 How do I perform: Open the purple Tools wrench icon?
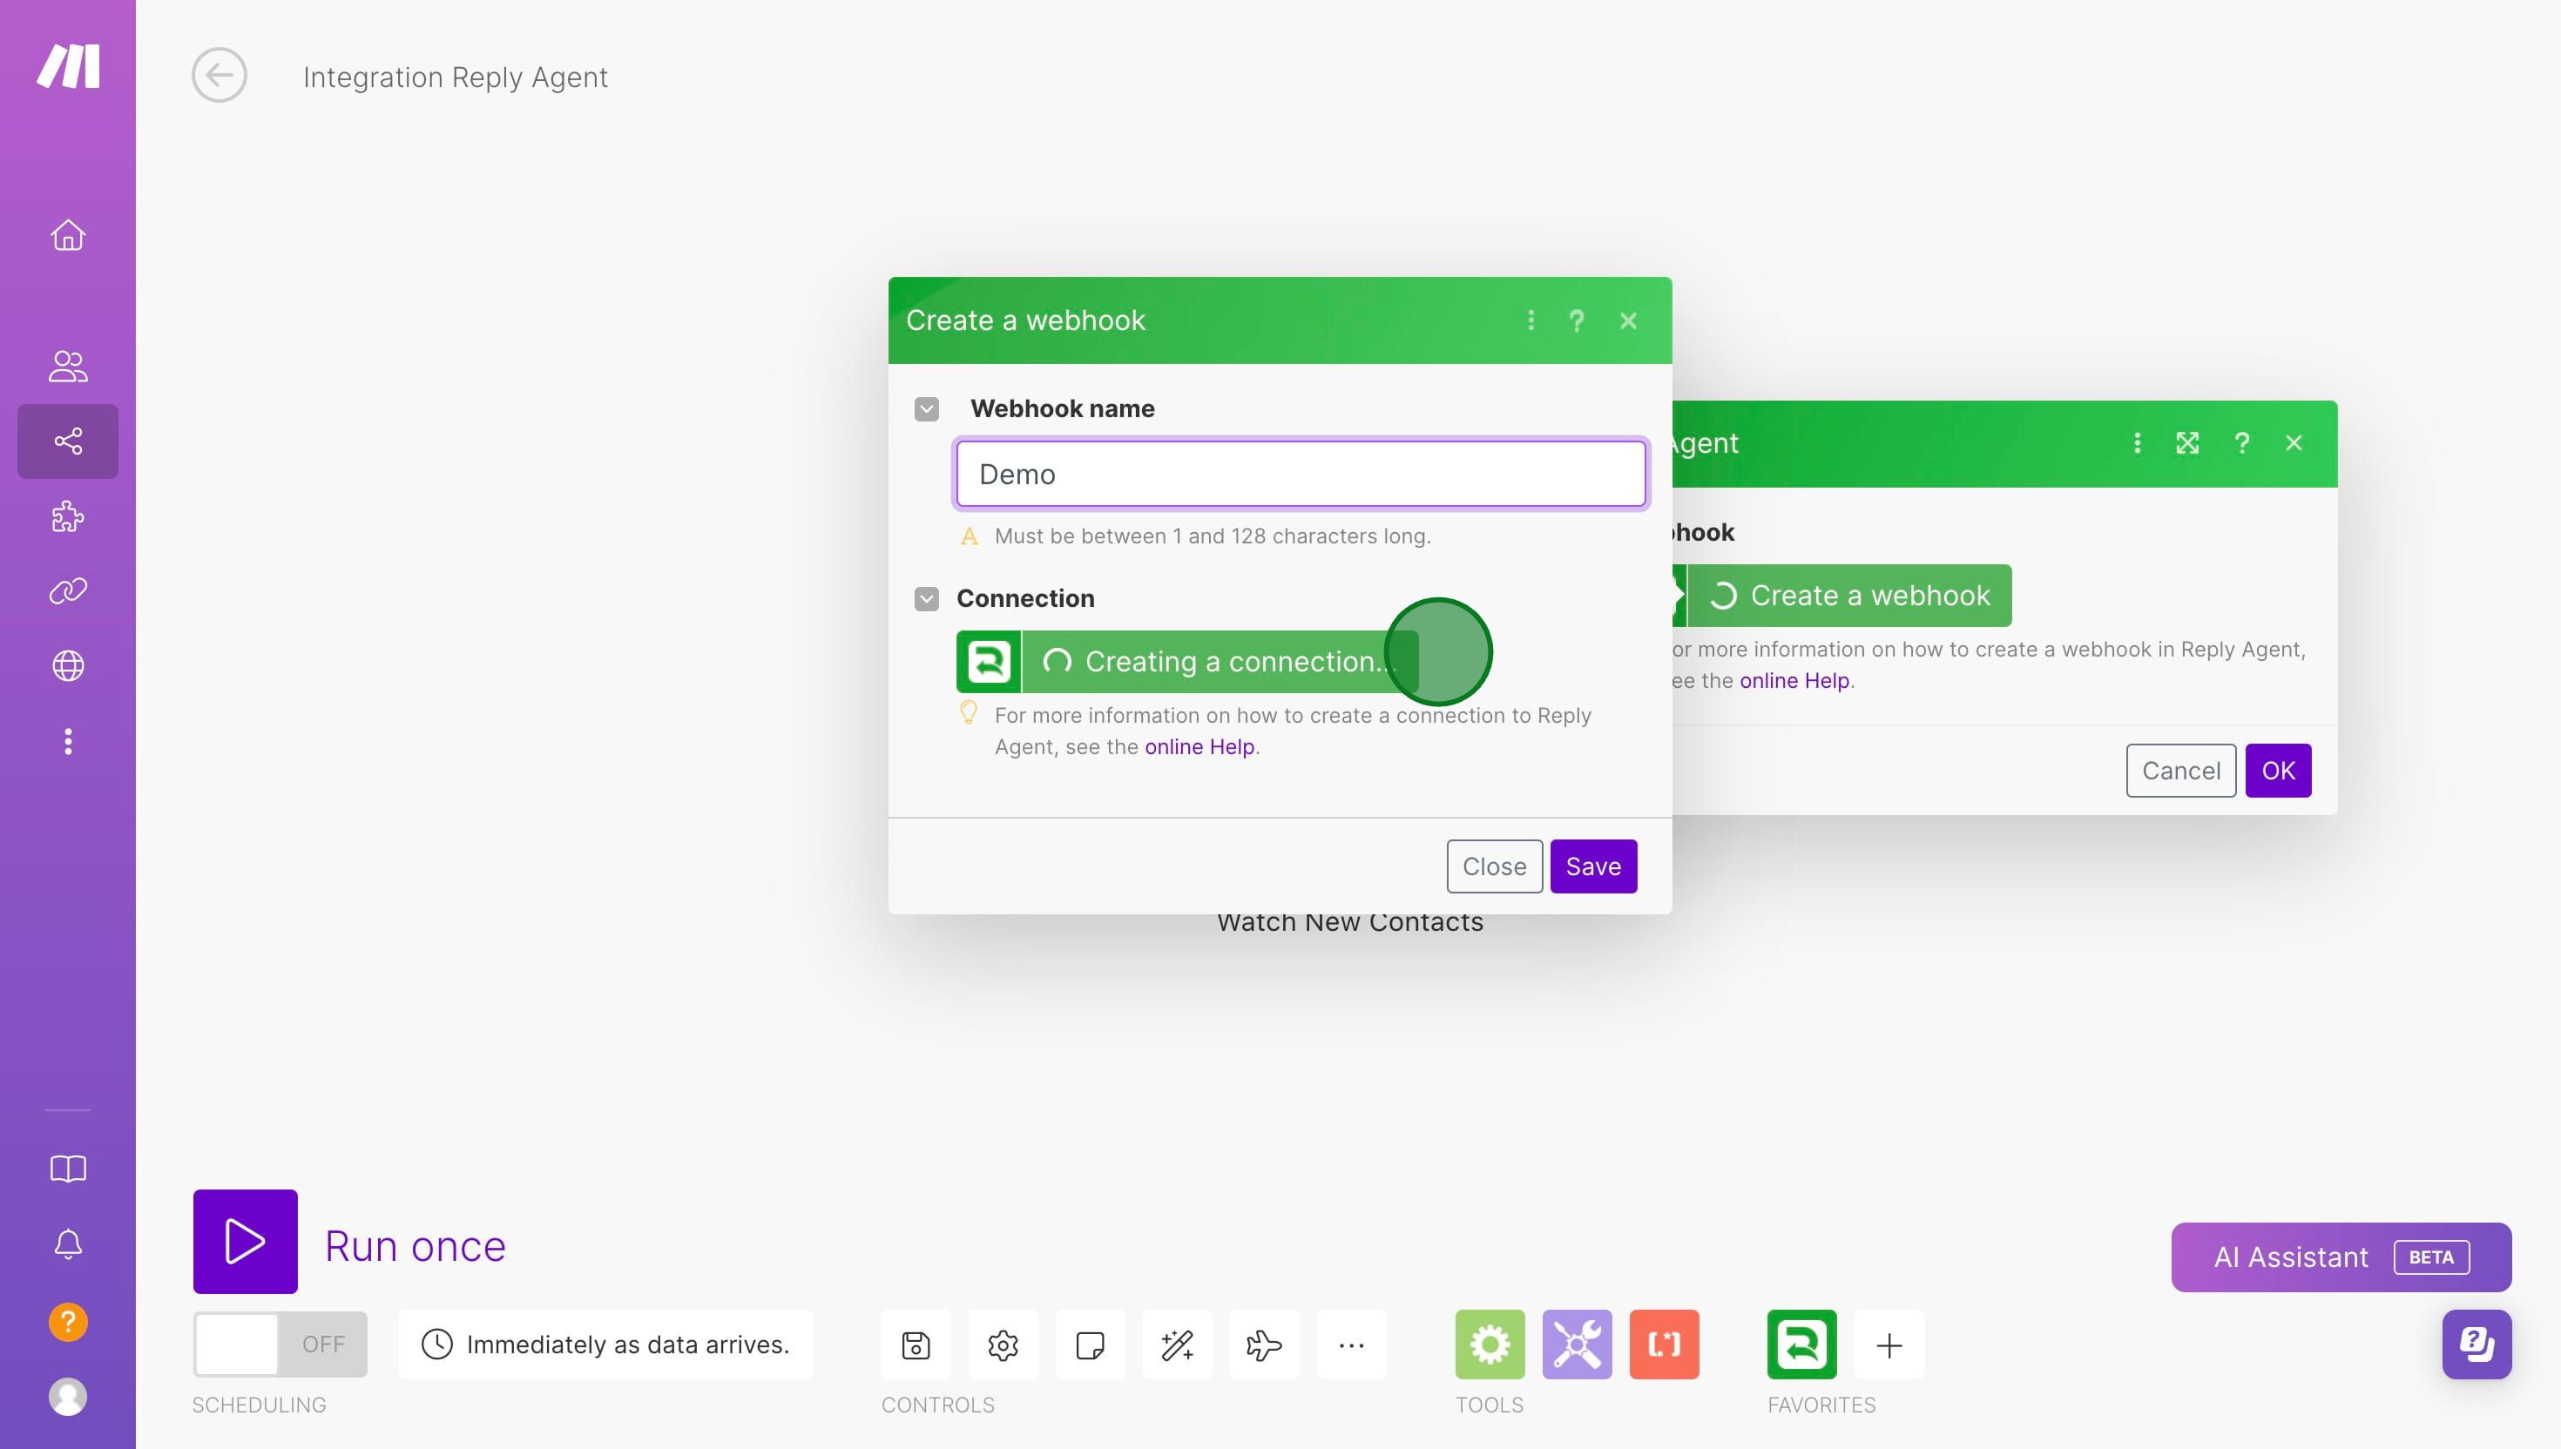tap(1578, 1345)
